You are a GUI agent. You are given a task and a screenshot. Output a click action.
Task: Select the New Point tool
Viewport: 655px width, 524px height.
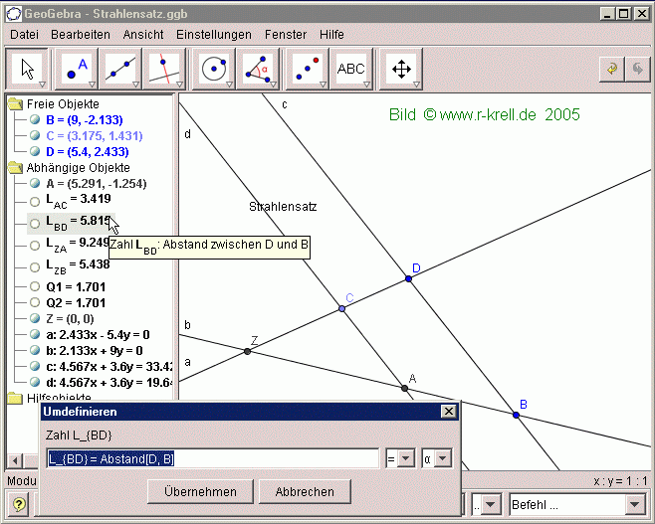point(76,68)
